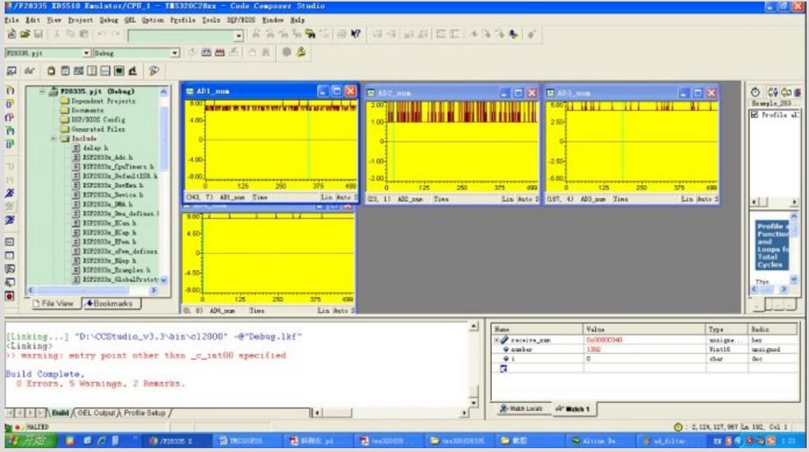Screen dimensions: 809x452
Task: Open the Profile menu
Action: tap(183, 20)
